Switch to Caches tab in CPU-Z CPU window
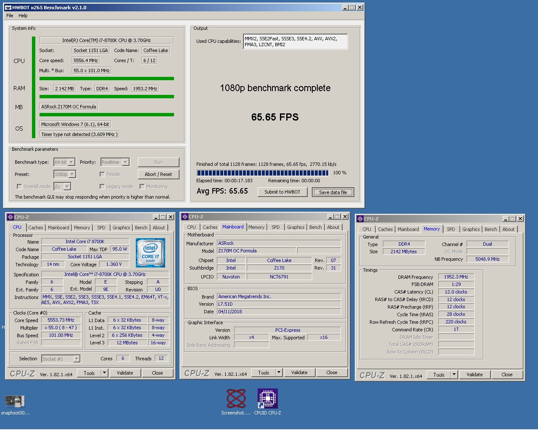 click(x=36, y=228)
